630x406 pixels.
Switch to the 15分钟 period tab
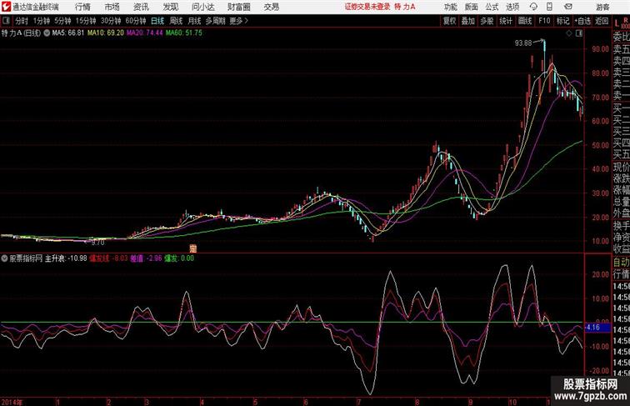[x=86, y=21]
